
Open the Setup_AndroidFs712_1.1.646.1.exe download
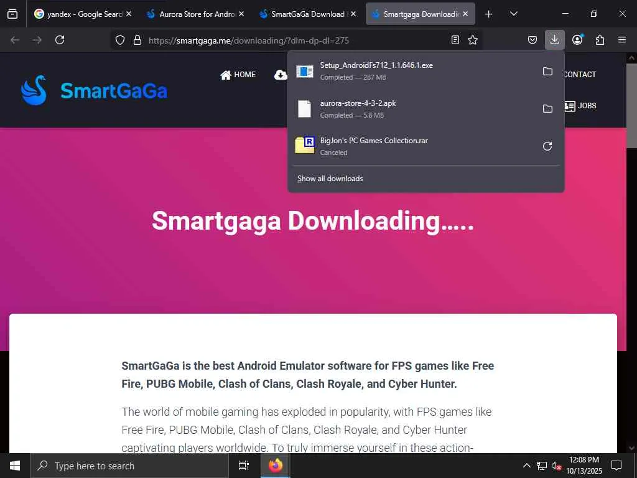click(414, 71)
